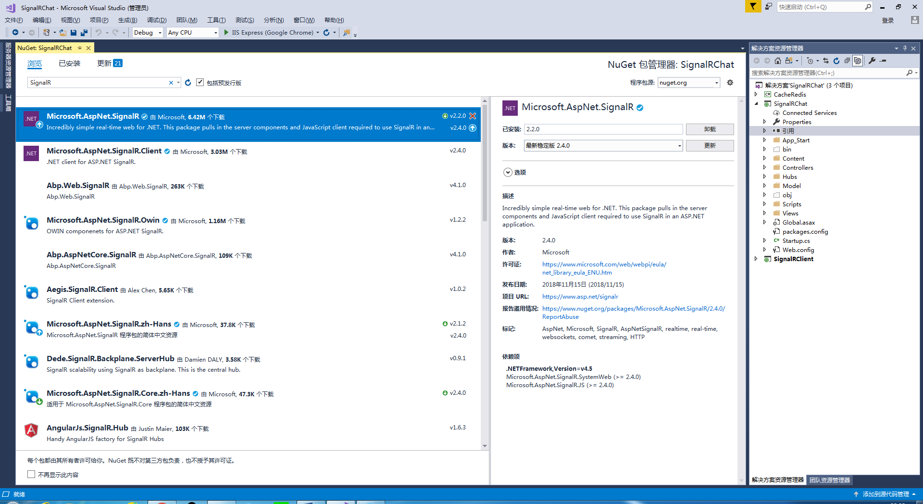This screenshot has height=504, width=923.
Task: Check the 'do not show this again' checkbox
Action: coord(31,474)
